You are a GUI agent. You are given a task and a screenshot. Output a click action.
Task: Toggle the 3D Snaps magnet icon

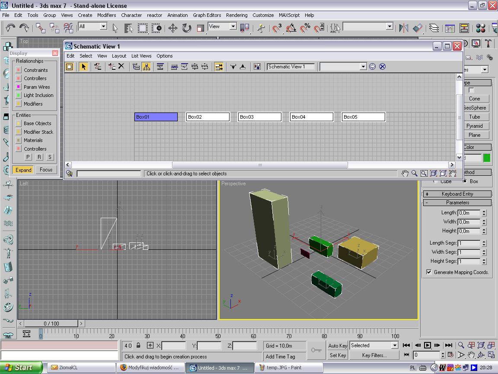(277, 28)
